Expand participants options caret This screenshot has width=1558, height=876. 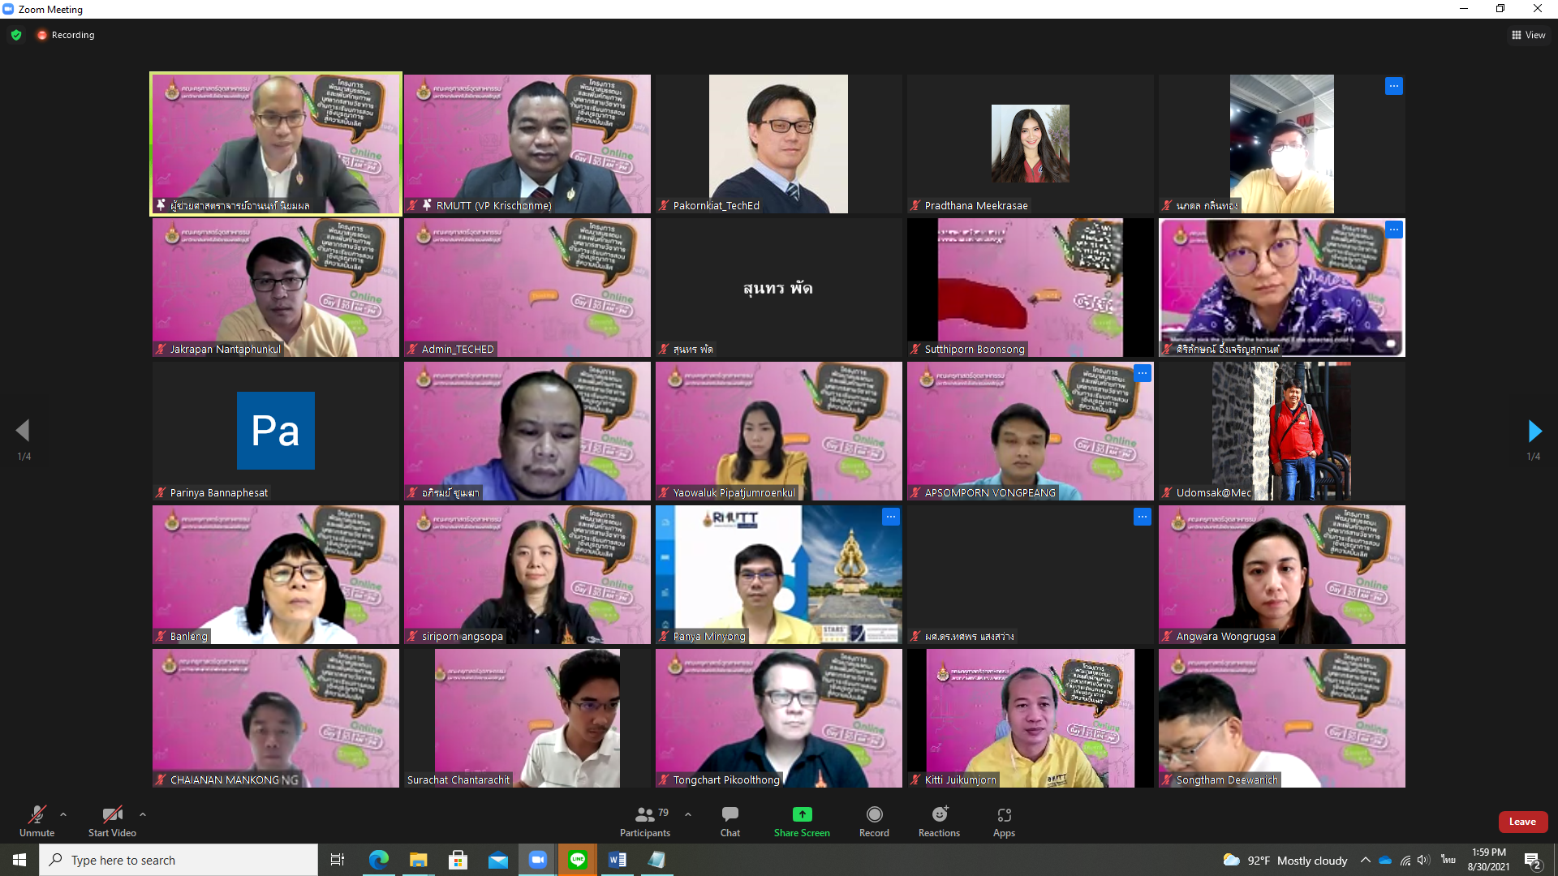coord(688,814)
